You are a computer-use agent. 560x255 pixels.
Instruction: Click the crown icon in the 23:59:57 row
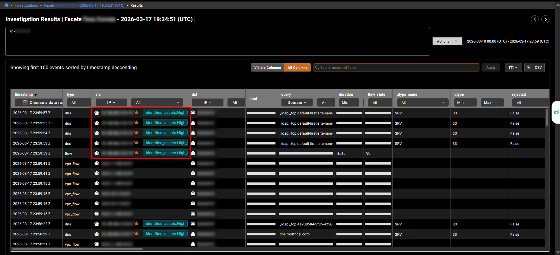[x=136, y=112]
